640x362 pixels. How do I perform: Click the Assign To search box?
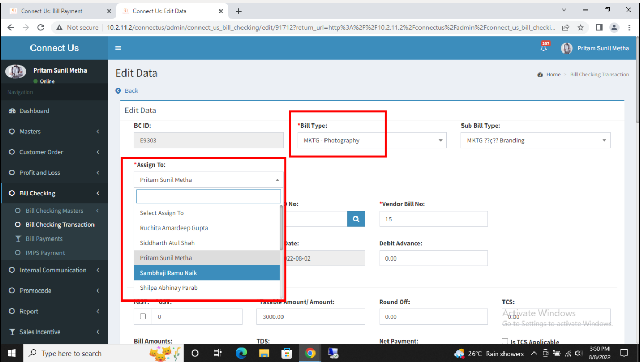click(208, 196)
